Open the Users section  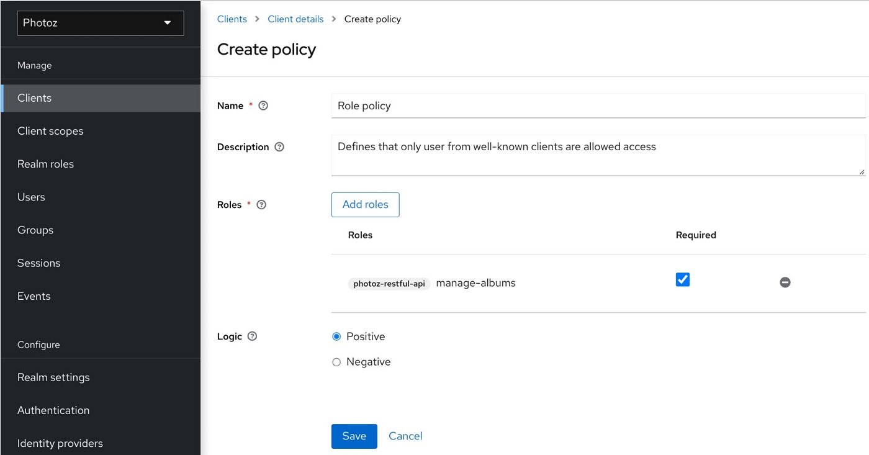coord(31,197)
